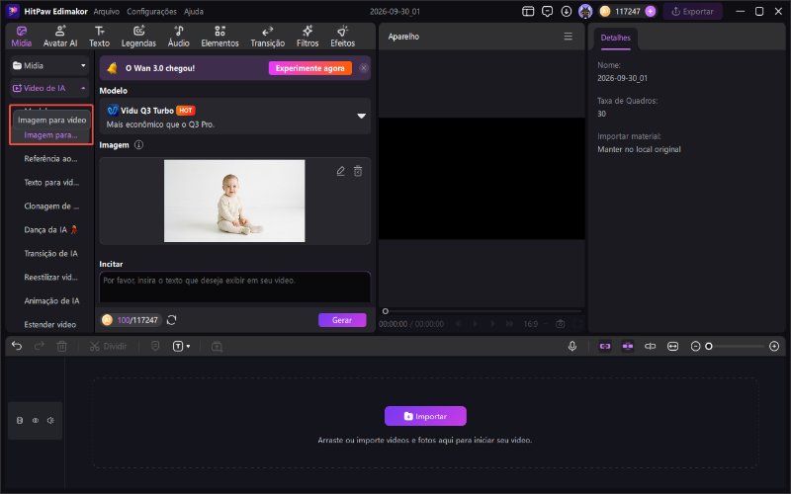791x494 pixels.
Task: Open the Aparelho panel hamburger menu
Action: click(568, 37)
